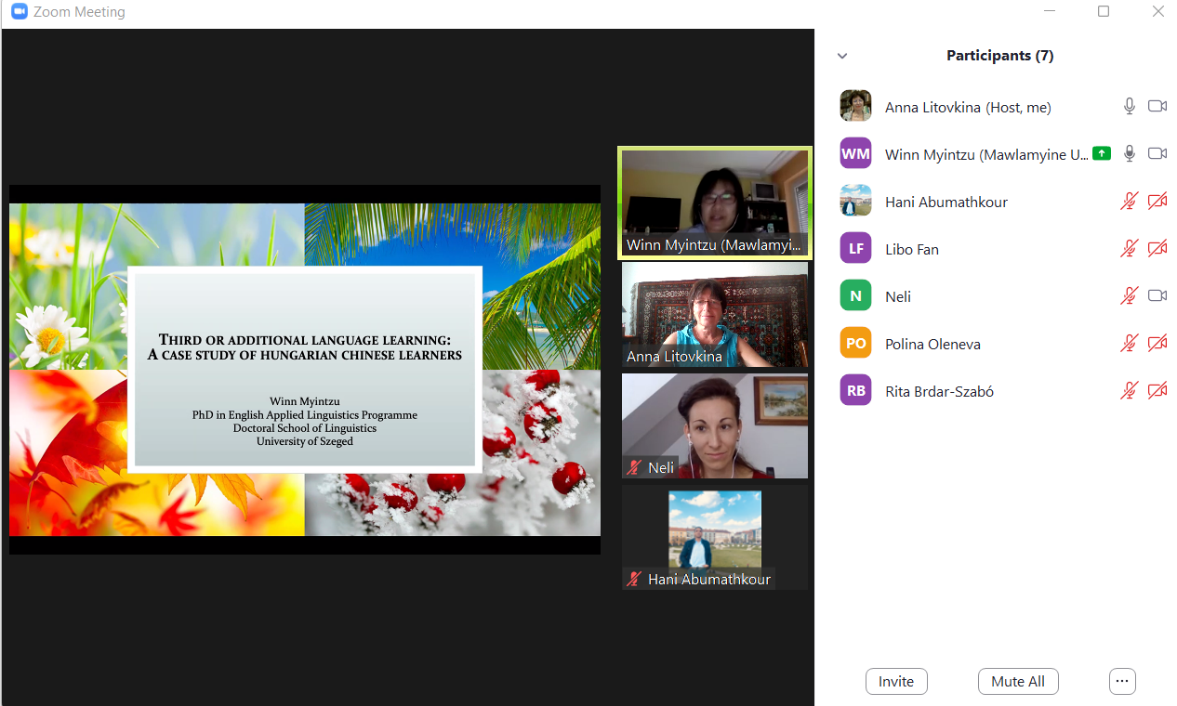Click Neli's camera icon in participants list
Image resolution: width=1177 pixels, height=706 pixels.
(1157, 296)
